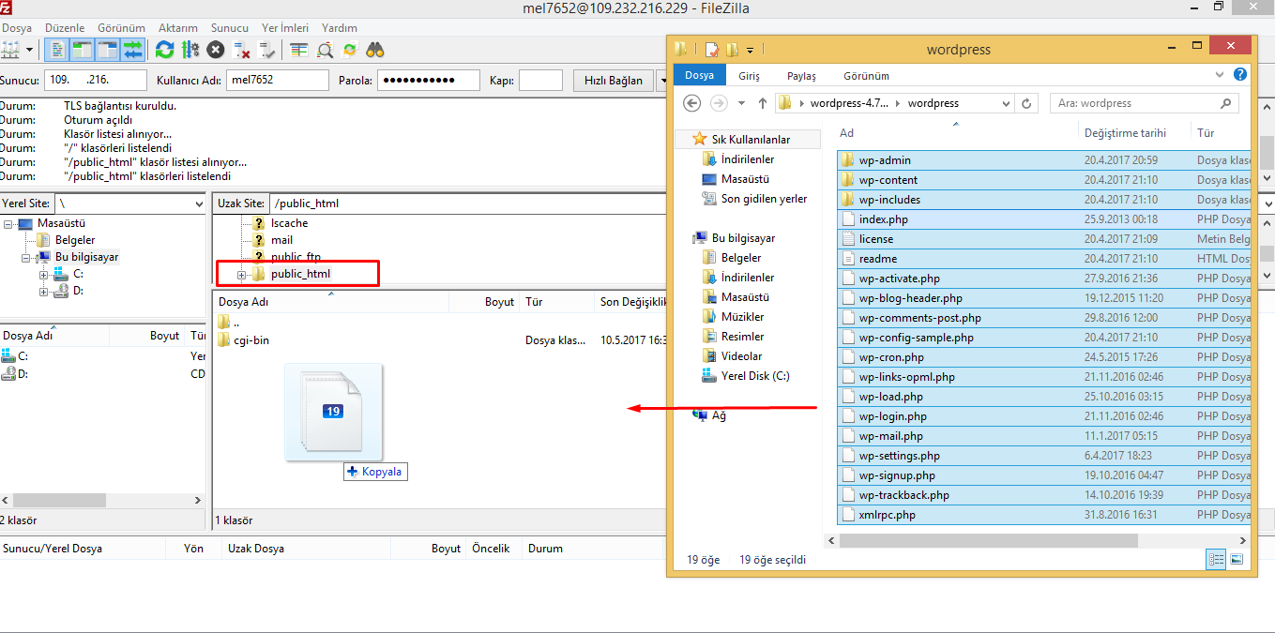Click into the Kapı port field
This screenshot has width=1275, height=633.
coord(540,81)
